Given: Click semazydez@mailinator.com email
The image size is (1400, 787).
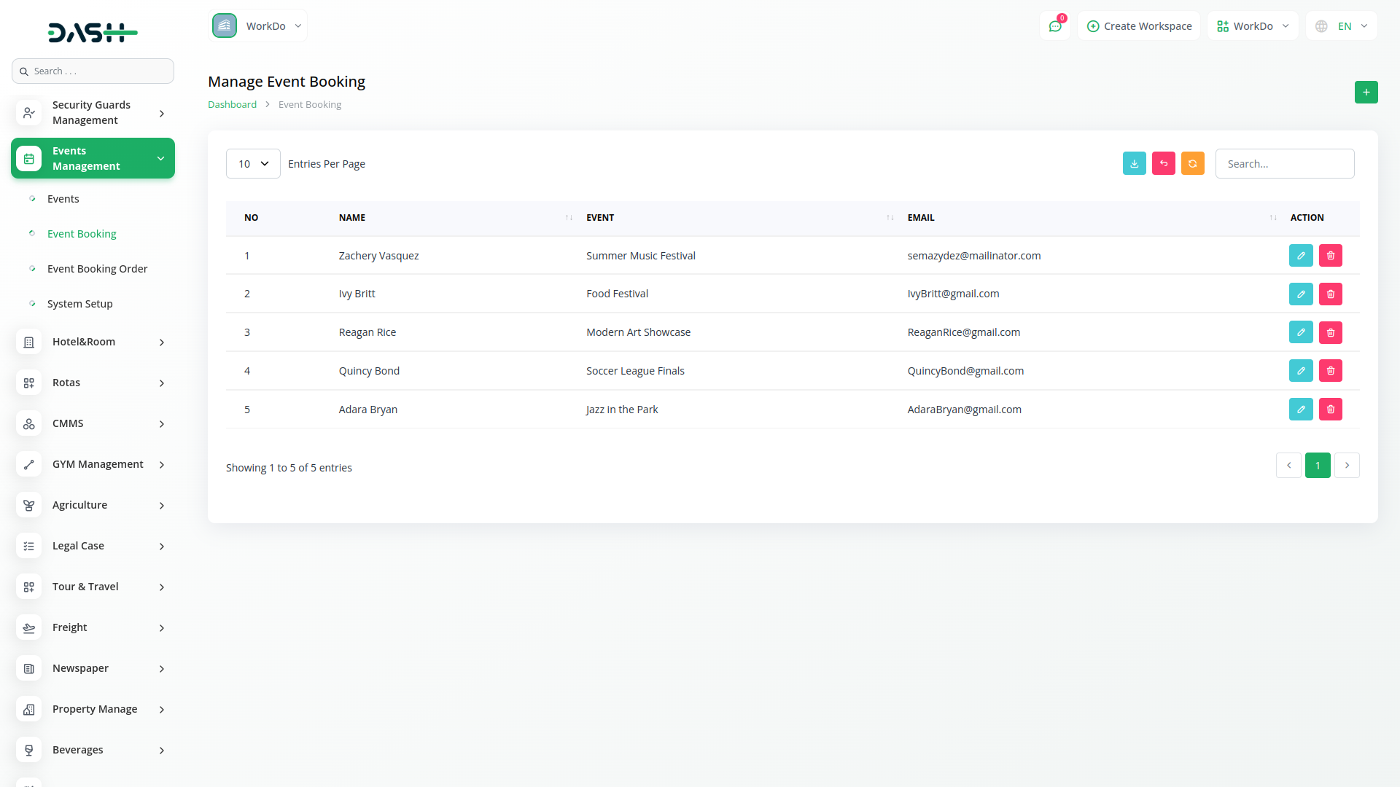Looking at the screenshot, I should (974, 256).
